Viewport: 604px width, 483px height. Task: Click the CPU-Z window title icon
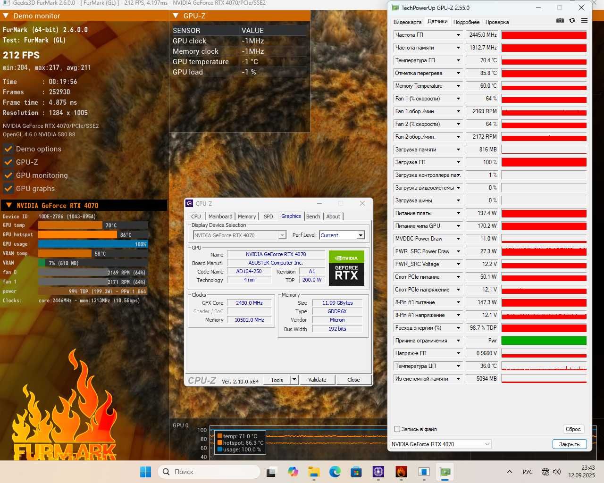190,203
